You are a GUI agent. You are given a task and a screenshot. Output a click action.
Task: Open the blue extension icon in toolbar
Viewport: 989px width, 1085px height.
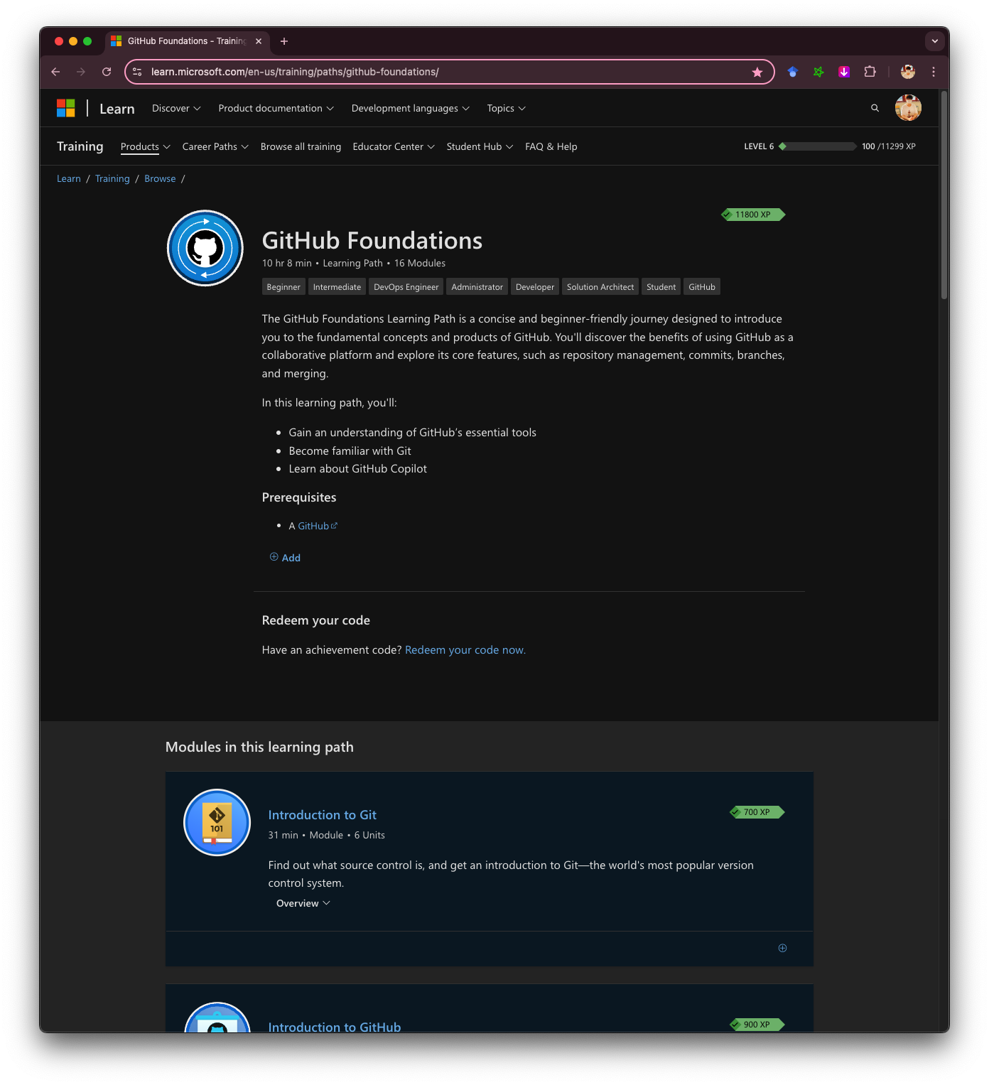(793, 72)
